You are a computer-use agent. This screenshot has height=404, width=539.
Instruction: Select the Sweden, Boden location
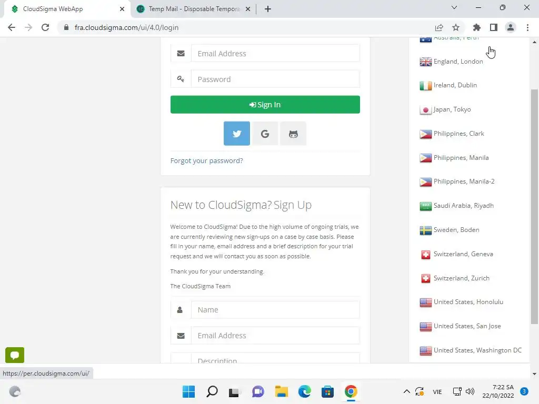pyautogui.click(x=456, y=230)
